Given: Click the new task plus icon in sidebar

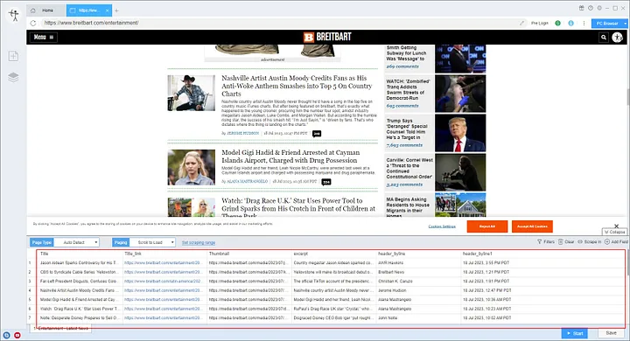Looking at the screenshot, I should 13,56.
